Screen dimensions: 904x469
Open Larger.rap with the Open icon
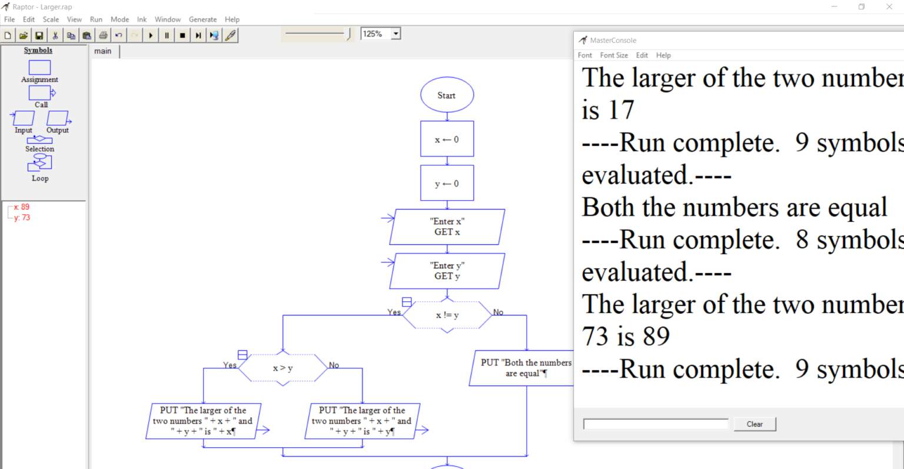pos(23,35)
